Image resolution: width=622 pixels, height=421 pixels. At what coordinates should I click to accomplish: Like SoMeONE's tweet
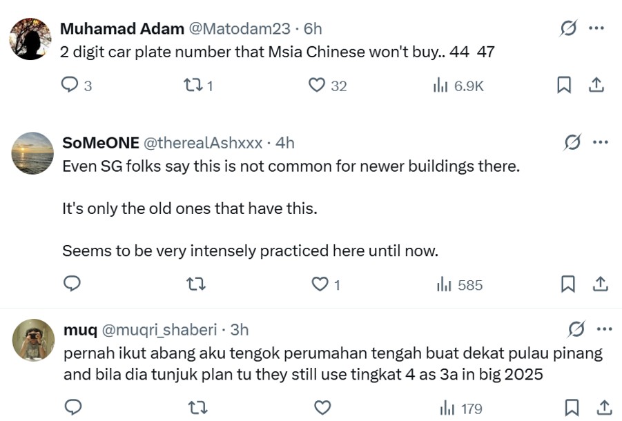(320, 284)
